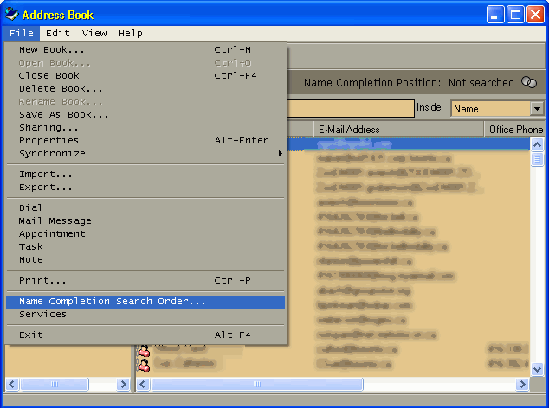Open the Edit menu
Image resolution: width=549 pixels, height=408 pixels.
58,33
